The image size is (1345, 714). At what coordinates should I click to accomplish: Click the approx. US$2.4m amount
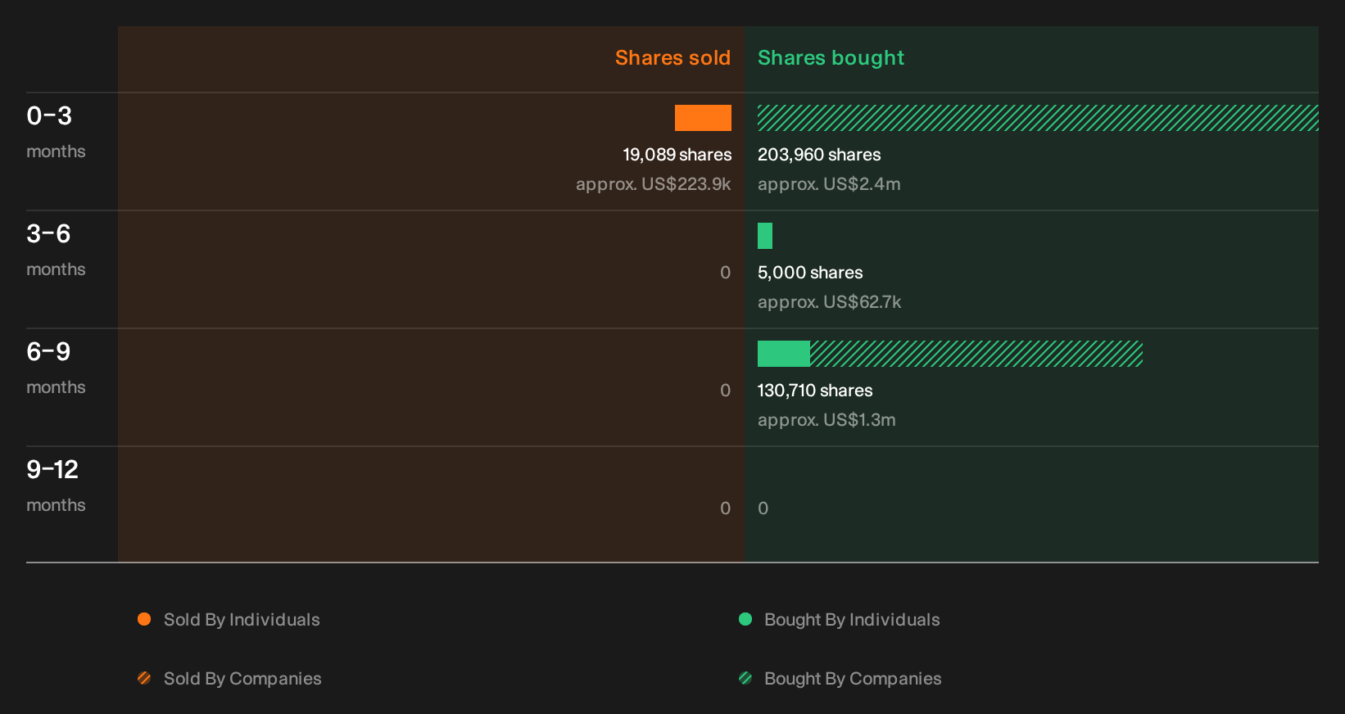coord(829,184)
